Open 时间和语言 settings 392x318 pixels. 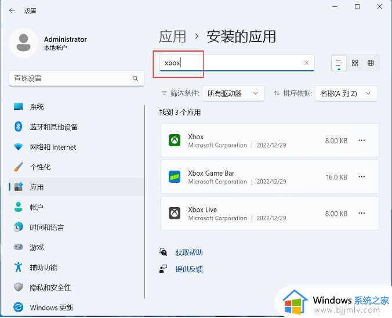(76, 227)
